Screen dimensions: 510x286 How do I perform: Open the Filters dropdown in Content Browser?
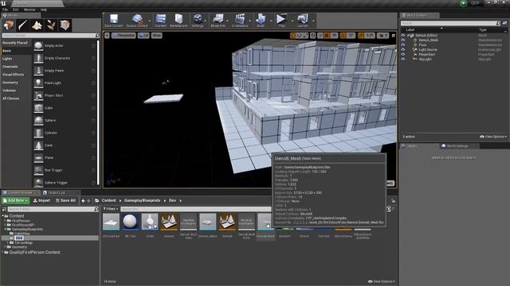pyautogui.click(x=111, y=209)
